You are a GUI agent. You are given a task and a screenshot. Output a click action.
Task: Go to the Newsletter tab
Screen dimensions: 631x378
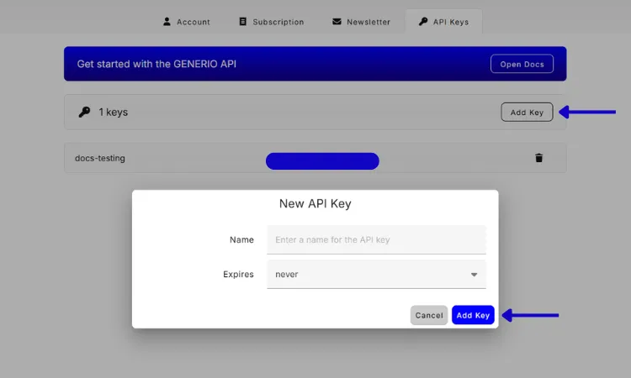[361, 22]
